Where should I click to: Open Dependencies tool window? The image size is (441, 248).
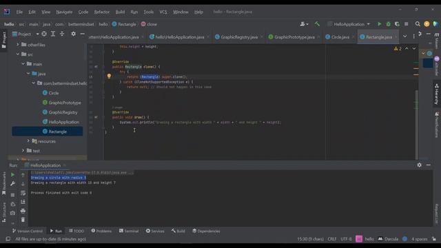pyautogui.click(x=206, y=231)
